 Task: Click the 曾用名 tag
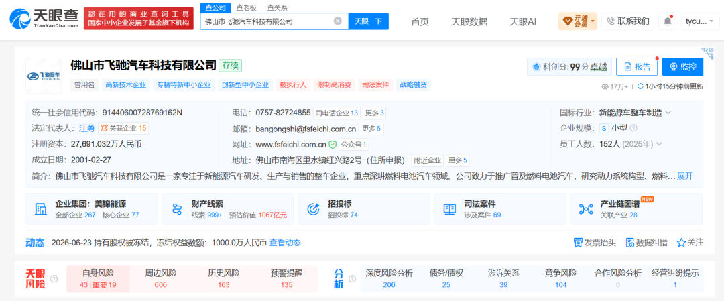[84, 85]
